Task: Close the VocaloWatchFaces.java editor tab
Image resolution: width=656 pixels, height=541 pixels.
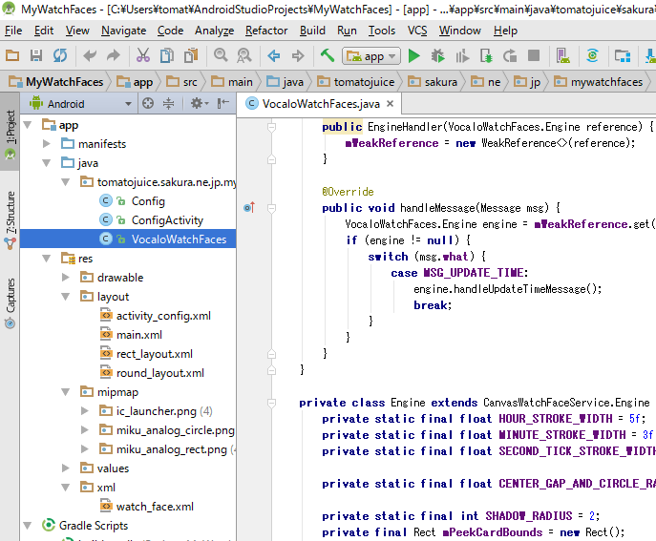Action: click(391, 103)
